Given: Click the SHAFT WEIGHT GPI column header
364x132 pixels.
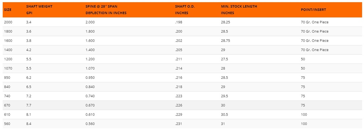Looking at the screenshot, I should [x=39, y=10].
